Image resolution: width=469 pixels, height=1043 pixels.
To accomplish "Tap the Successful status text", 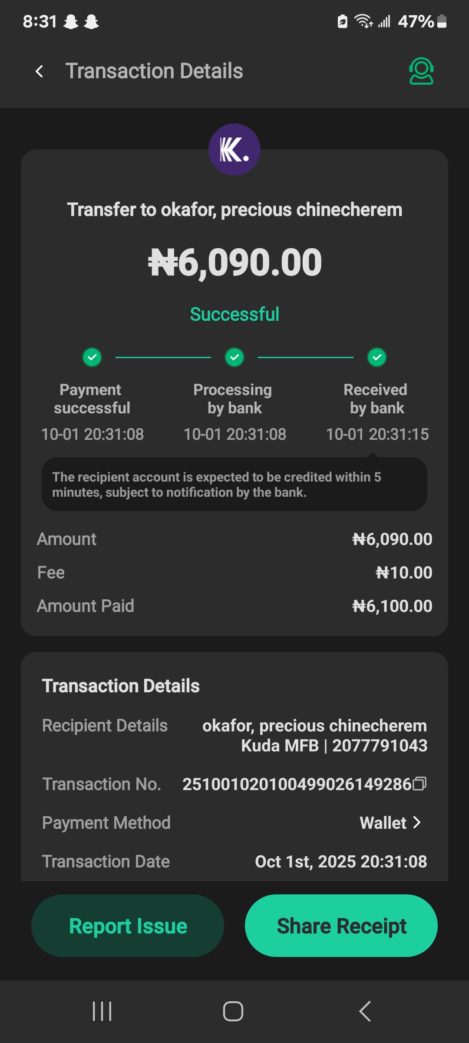I will click(234, 314).
